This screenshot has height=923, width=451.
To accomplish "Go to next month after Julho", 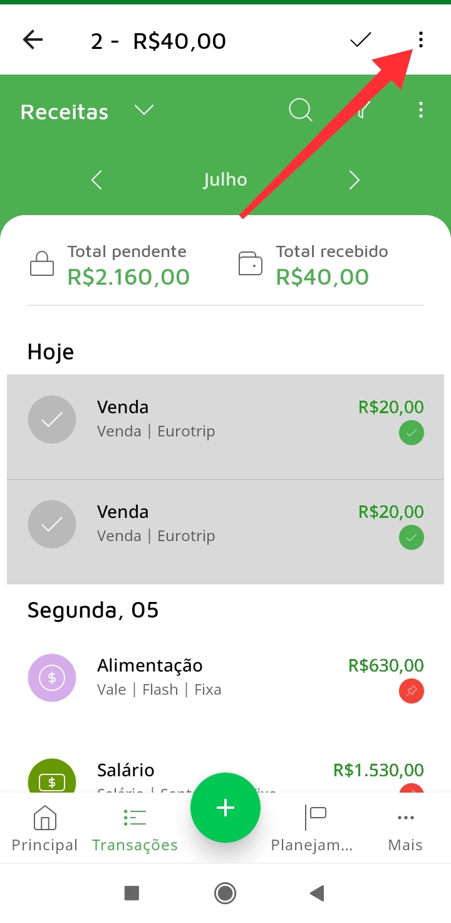I will (x=354, y=181).
